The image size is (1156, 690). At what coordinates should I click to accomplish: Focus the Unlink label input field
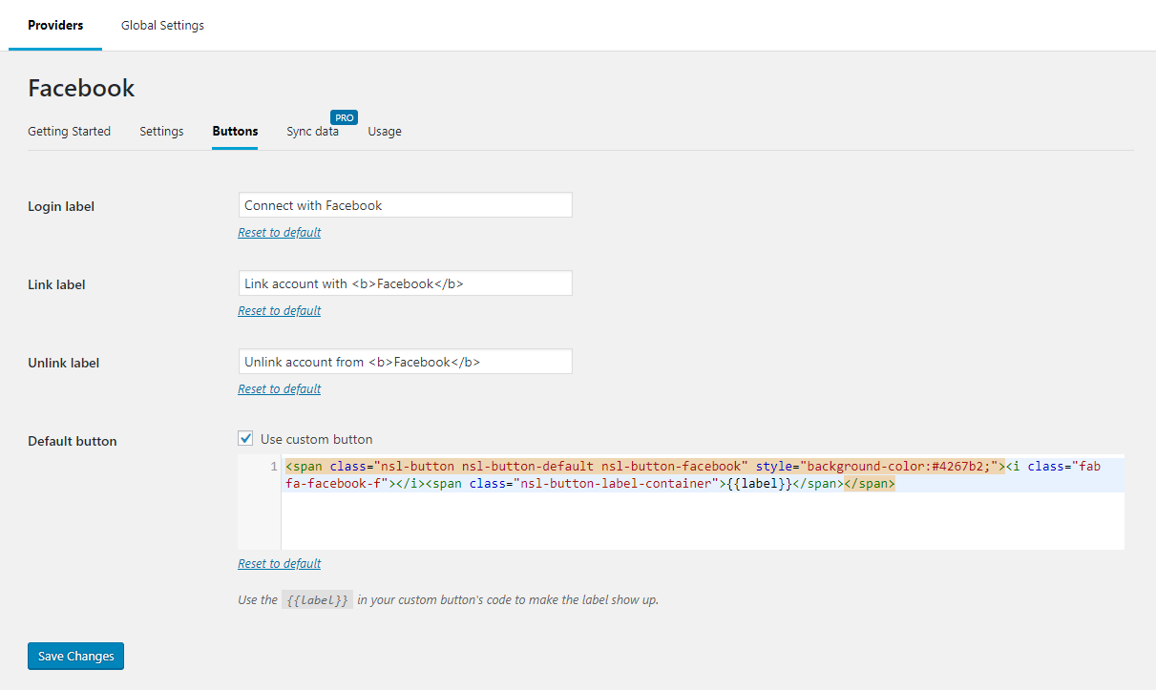click(405, 362)
